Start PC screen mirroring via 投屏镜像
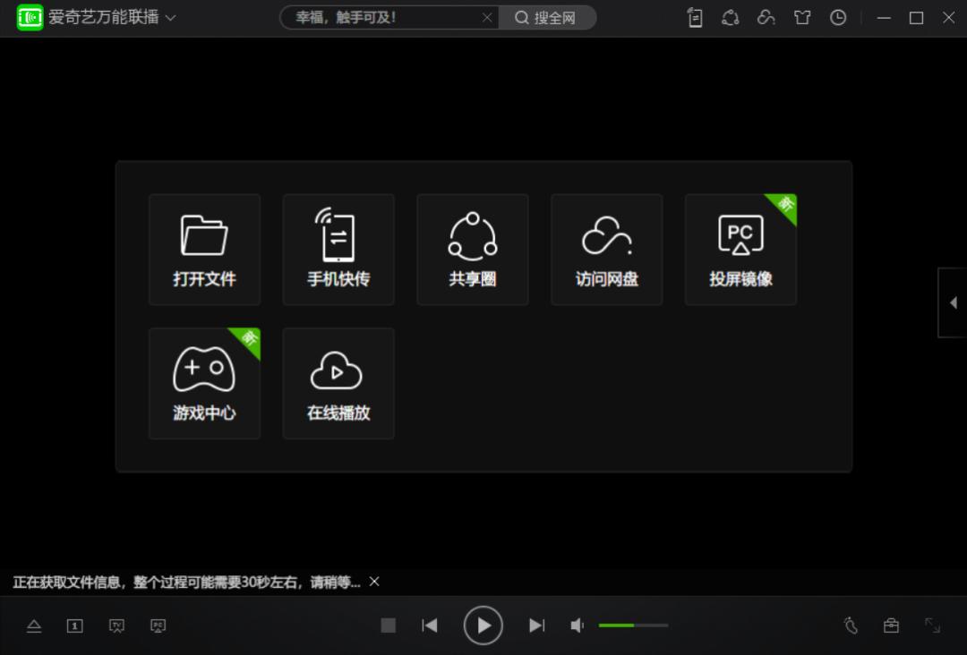The height and width of the screenshot is (655, 967). click(x=740, y=249)
